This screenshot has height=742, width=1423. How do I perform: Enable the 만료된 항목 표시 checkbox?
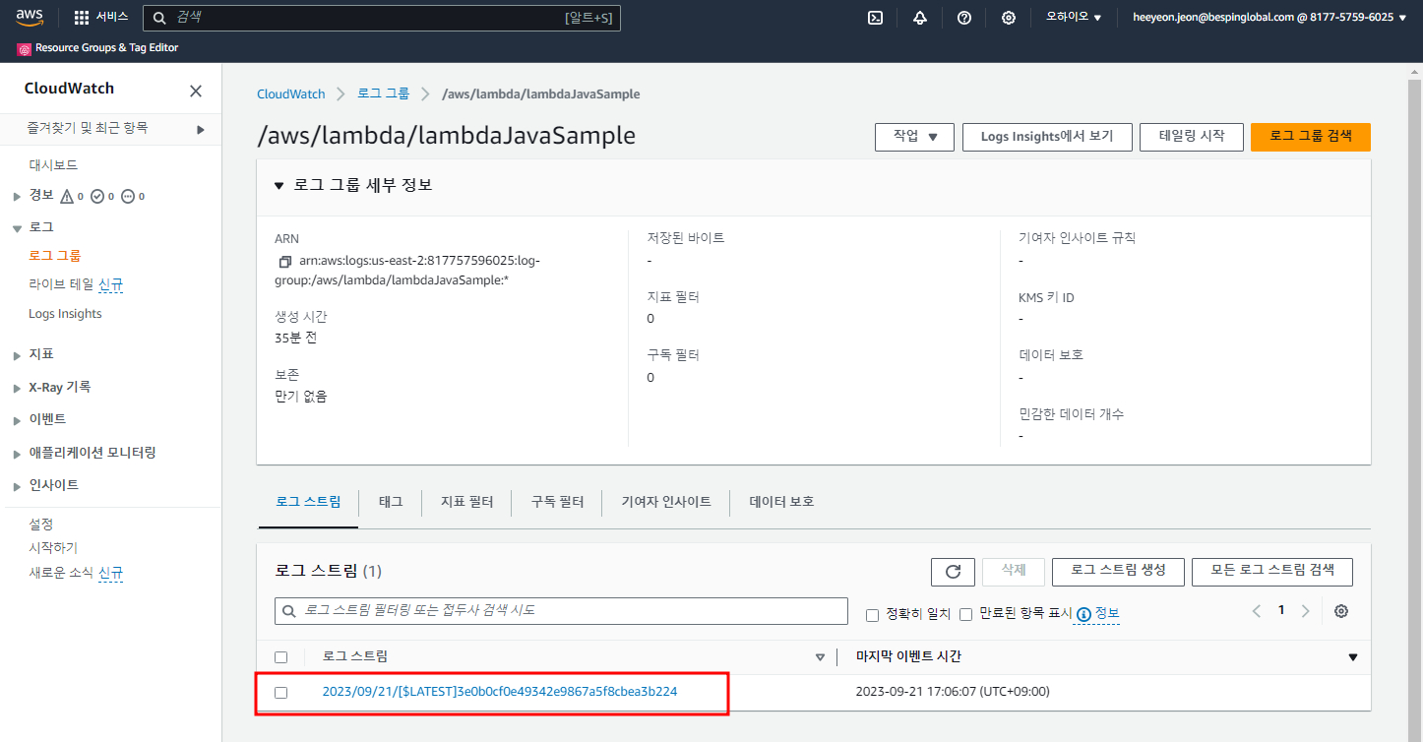click(965, 615)
